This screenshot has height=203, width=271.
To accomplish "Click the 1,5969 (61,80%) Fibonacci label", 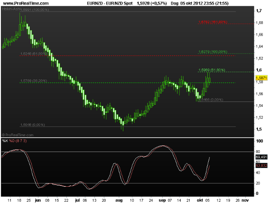I will point(212,70).
